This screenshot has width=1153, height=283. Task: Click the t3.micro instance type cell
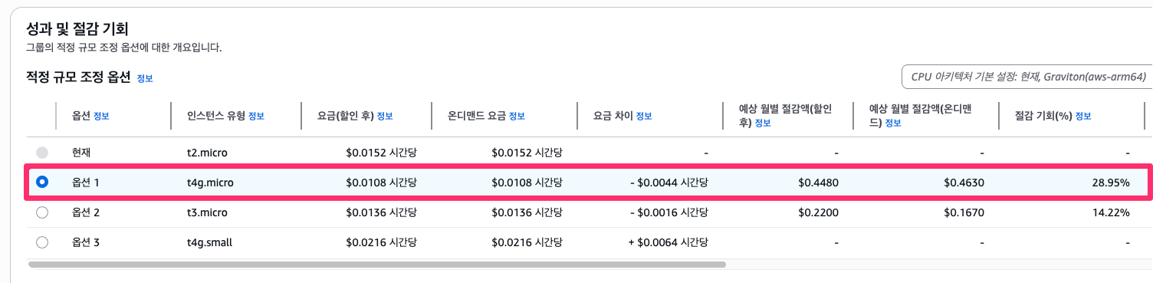click(x=207, y=212)
